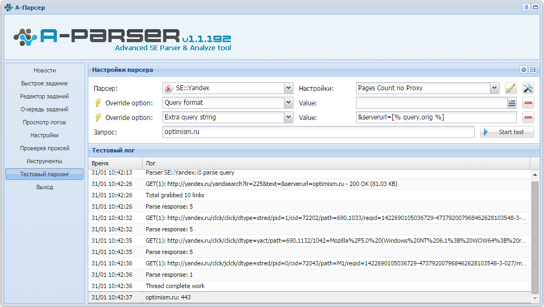
Task: Select GET row with dtype=yact
Action: (309, 241)
